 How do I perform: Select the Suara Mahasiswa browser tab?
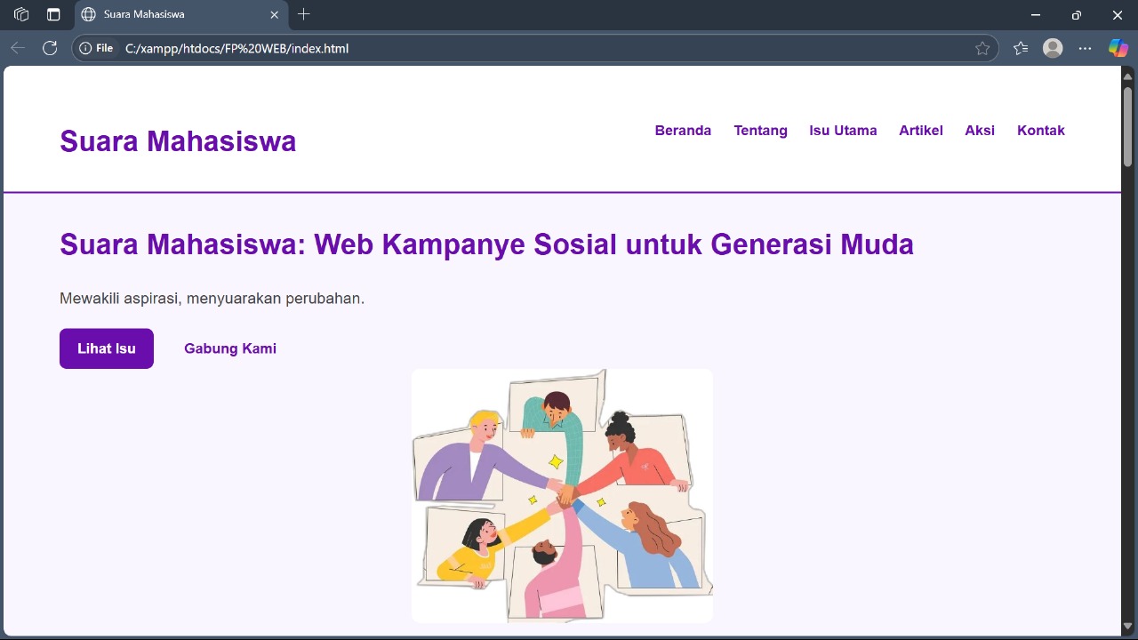(x=169, y=15)
